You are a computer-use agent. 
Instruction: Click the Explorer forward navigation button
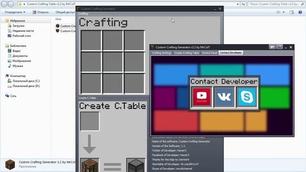pyautogui.click(x=11, y=4)
